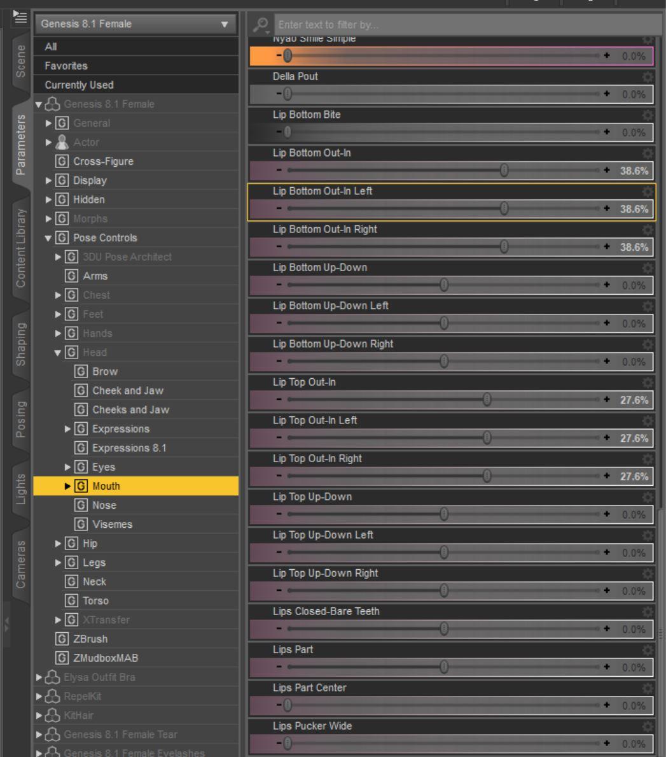Select the Arms tree item
Viewport: 666px width, 757px height.
tap(95, 276)
